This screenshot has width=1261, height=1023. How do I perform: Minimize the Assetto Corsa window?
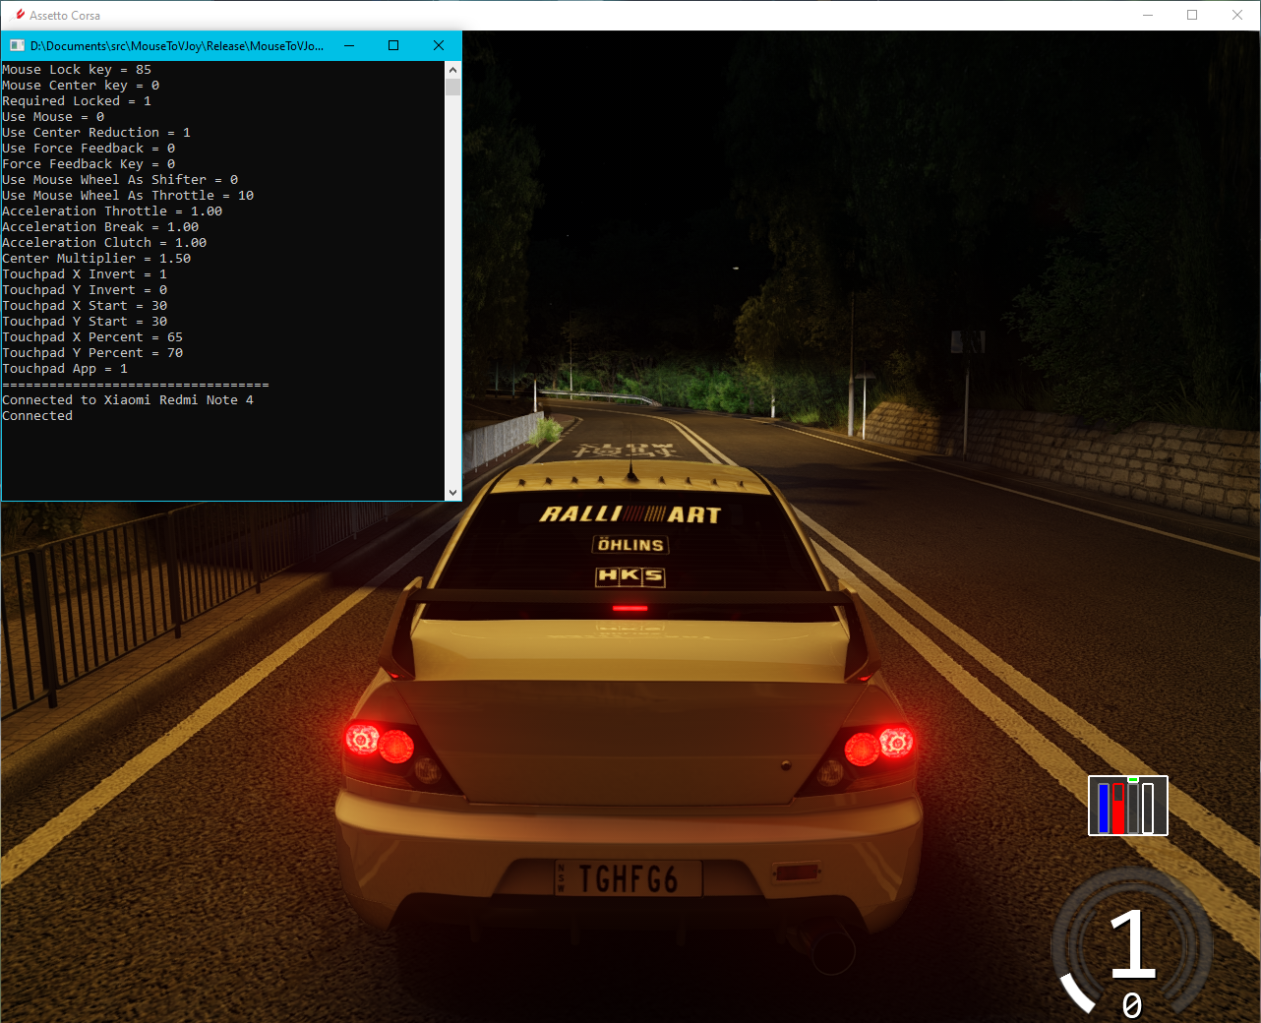(x=1147, y=15)
